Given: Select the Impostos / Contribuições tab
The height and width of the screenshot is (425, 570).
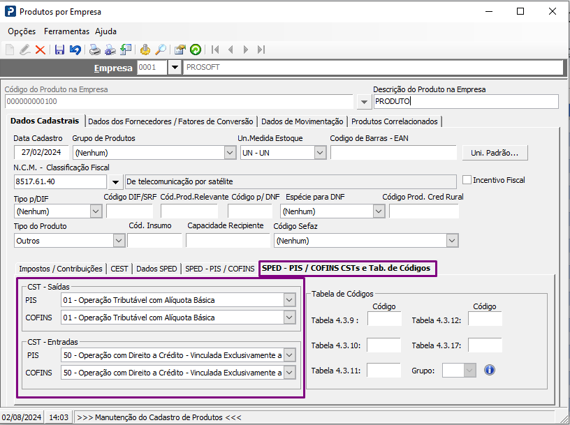Looking at the screenshot, I should (x=61, y=269).
